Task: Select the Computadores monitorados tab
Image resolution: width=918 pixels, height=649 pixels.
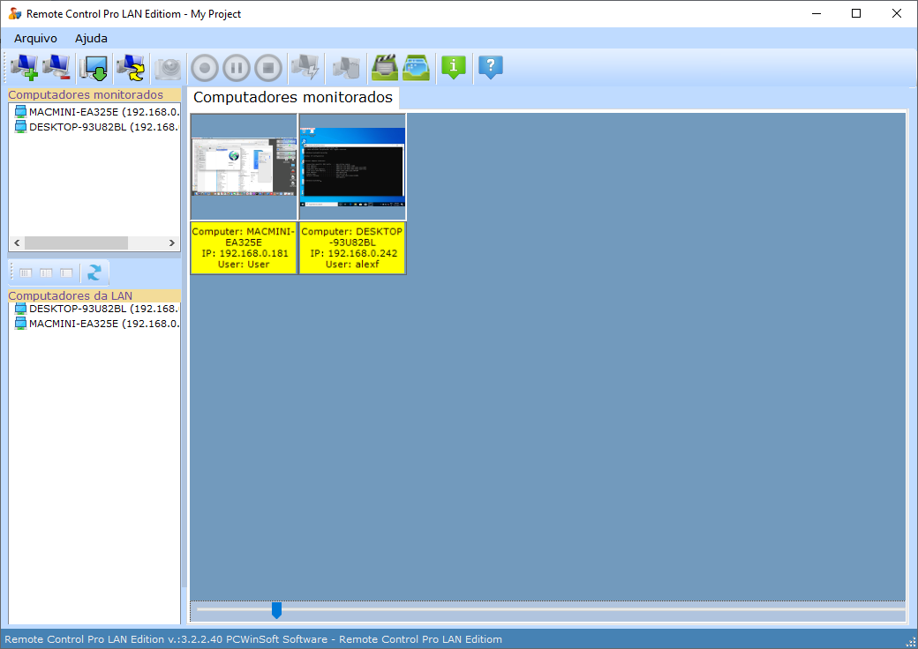Action: tap(293, 97)
